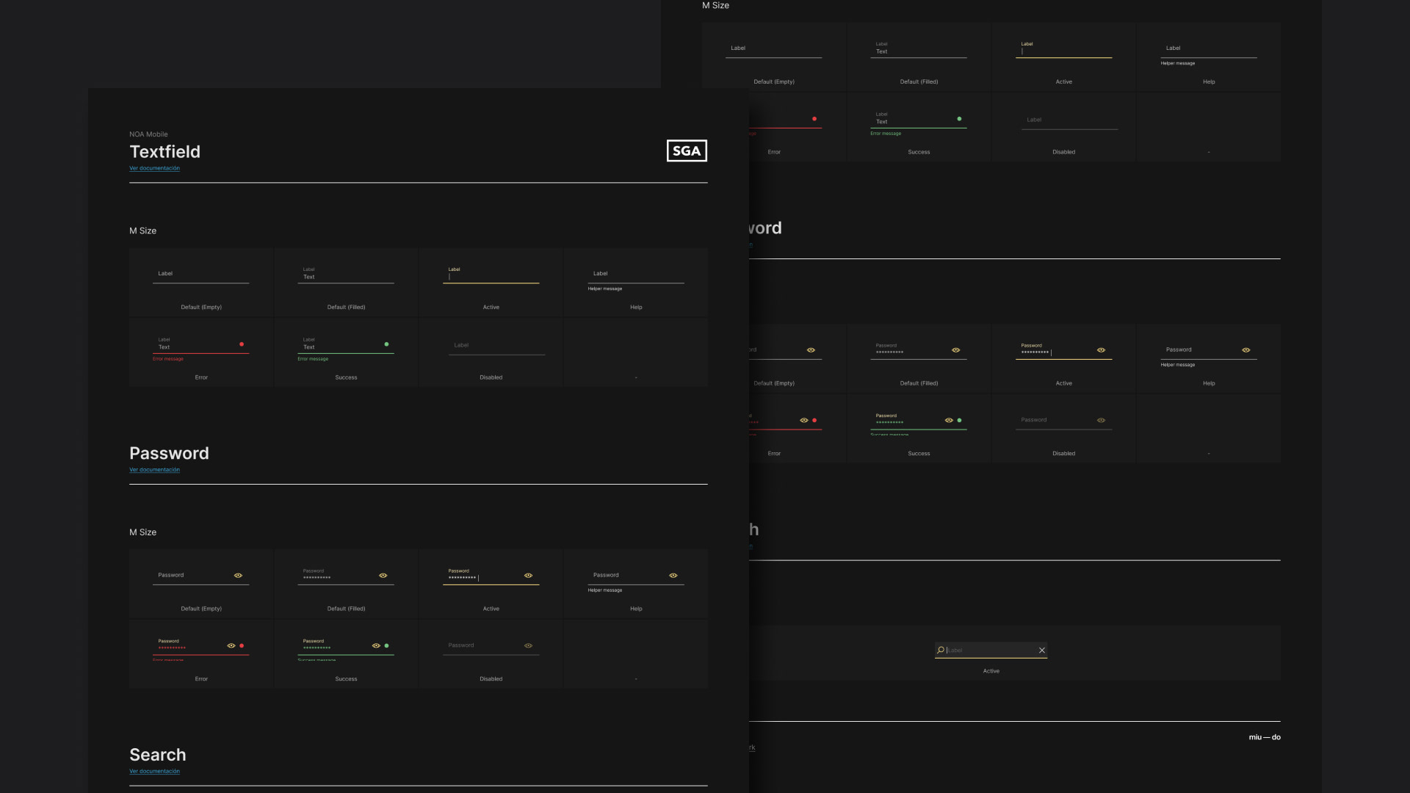Image resolution: width=1410 pixels, height=793 pixels.
Task: Click green dot in background Textfield Success state
Action: [x=959, y=118]
